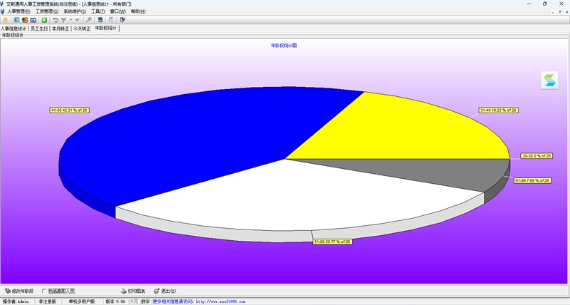
Task: Click the people group toolbar icon
Action: coord(25,20)
